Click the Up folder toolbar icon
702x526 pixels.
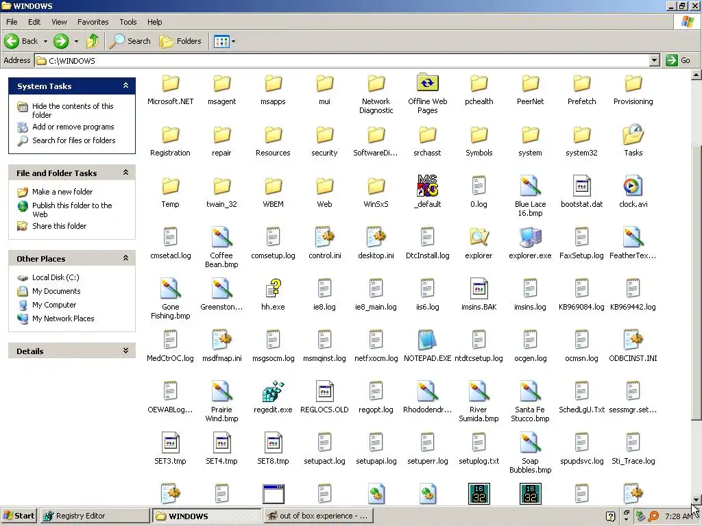[93, 41]
